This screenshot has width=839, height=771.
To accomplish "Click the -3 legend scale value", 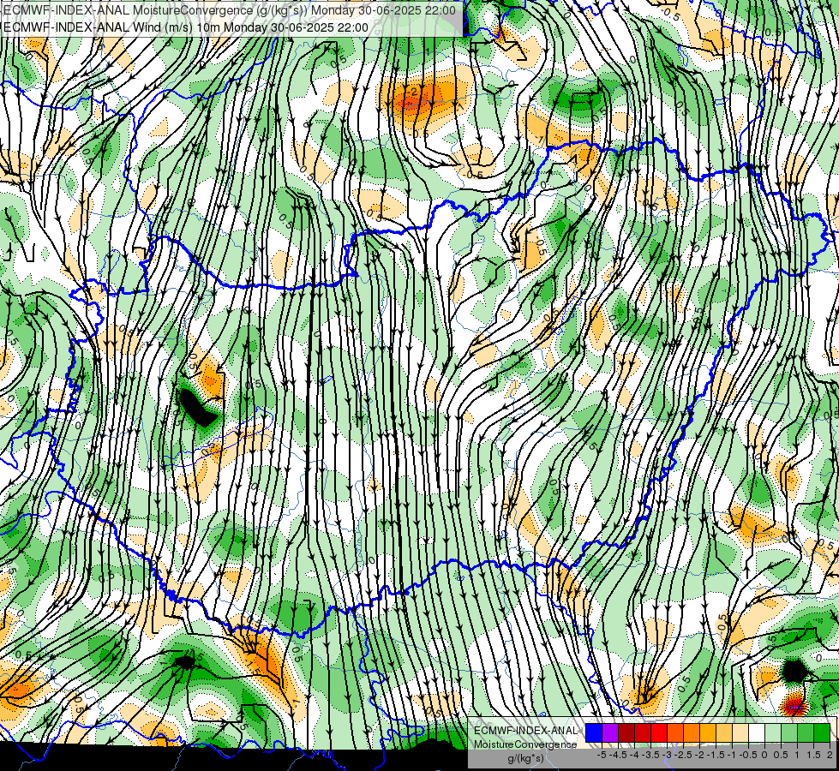I will click(668, 755).
